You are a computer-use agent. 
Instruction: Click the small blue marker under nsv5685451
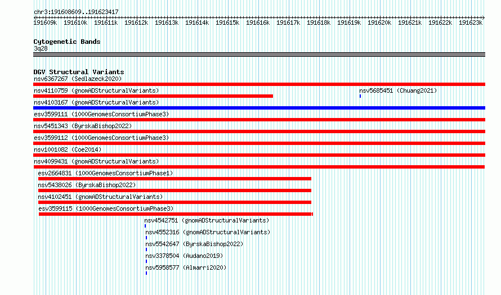[x=360, y=96]
